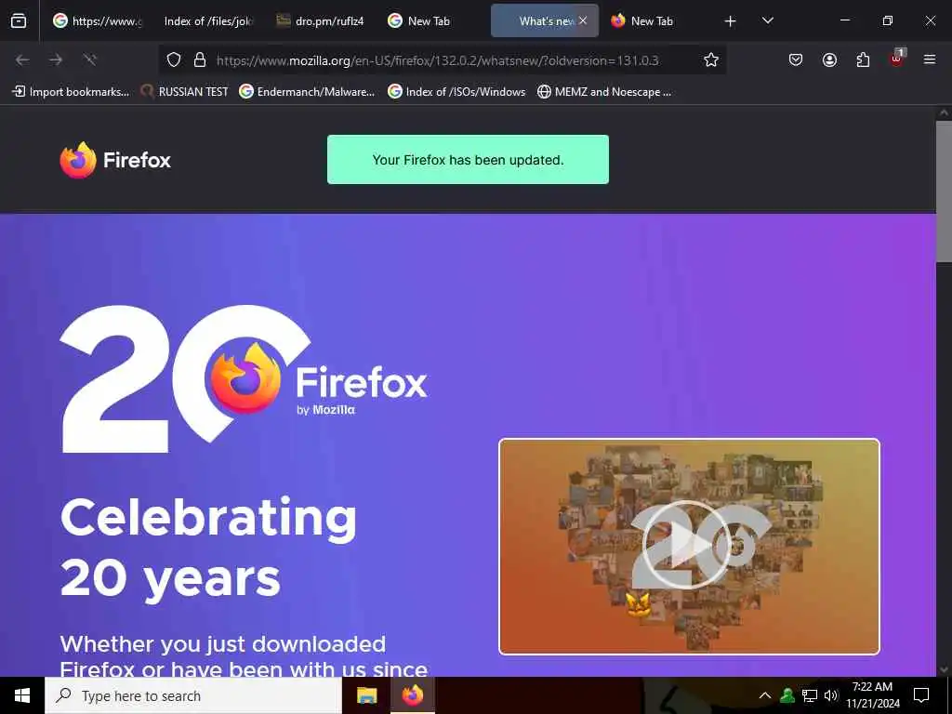The width and height of the screenshot is (952, 714).
Task: Open the Index of /ISOs/Windows bookmark
Action: tap(457, 92)
